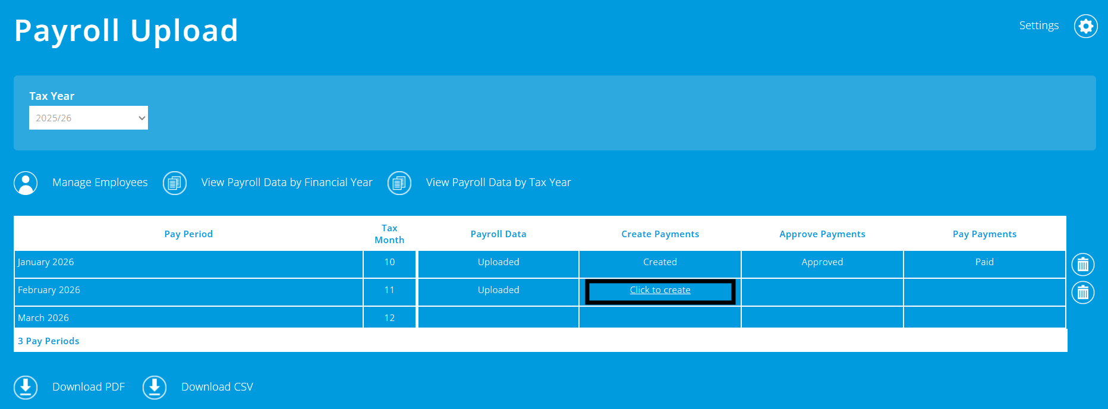This screenshot has height=409, width=1108.
Task: Select the Pay Payments column header
Action: click(x=984, y=234)
